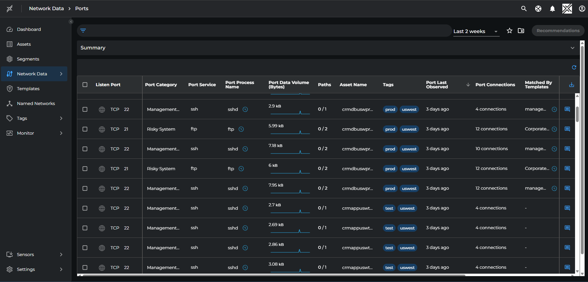
Task: Open the Last 2 weeks time range dropdown
Action: tap(476, 31)
